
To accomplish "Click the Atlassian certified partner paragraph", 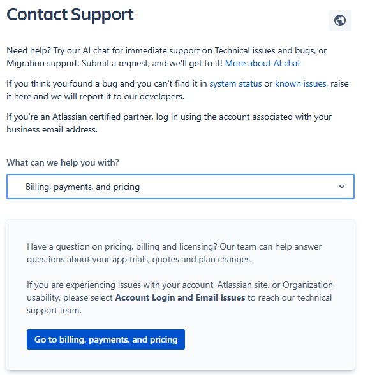I will [169, 123].
